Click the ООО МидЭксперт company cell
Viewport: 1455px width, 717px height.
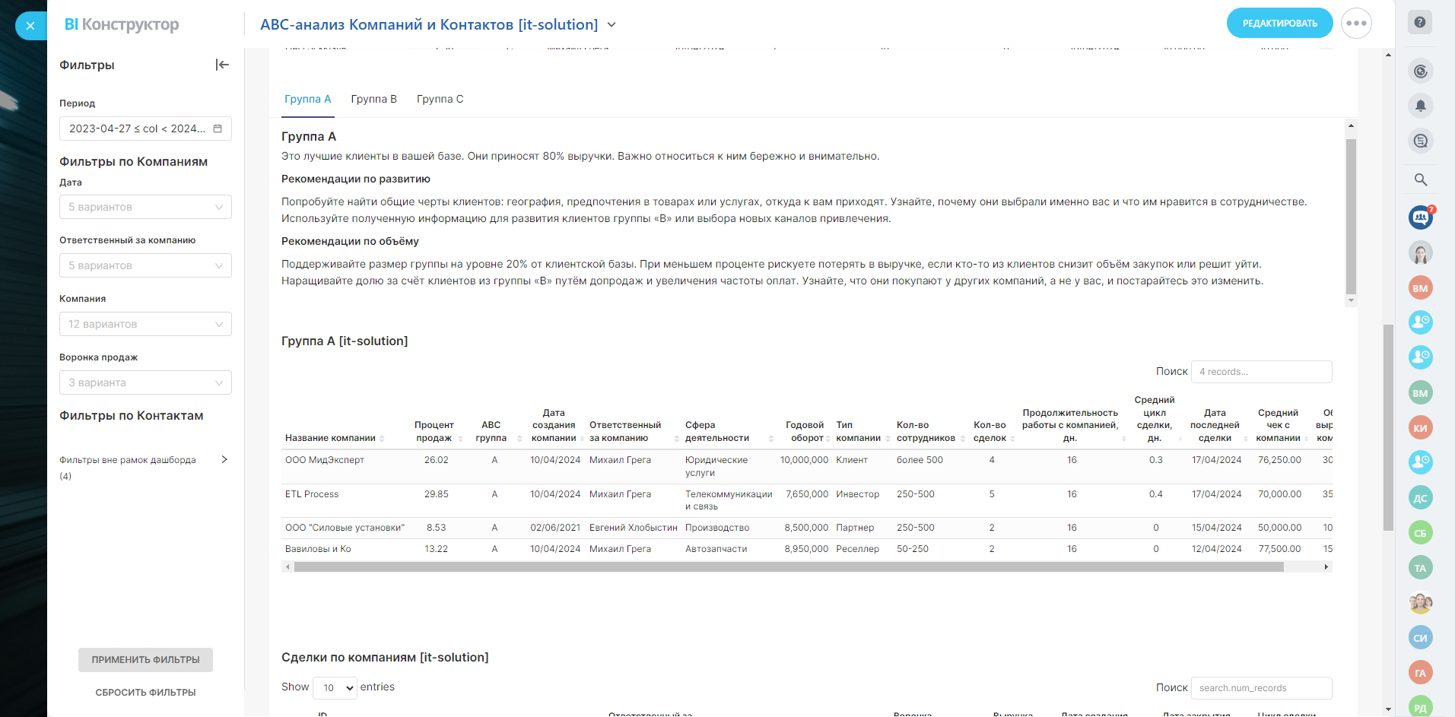[x=325, y=460]
